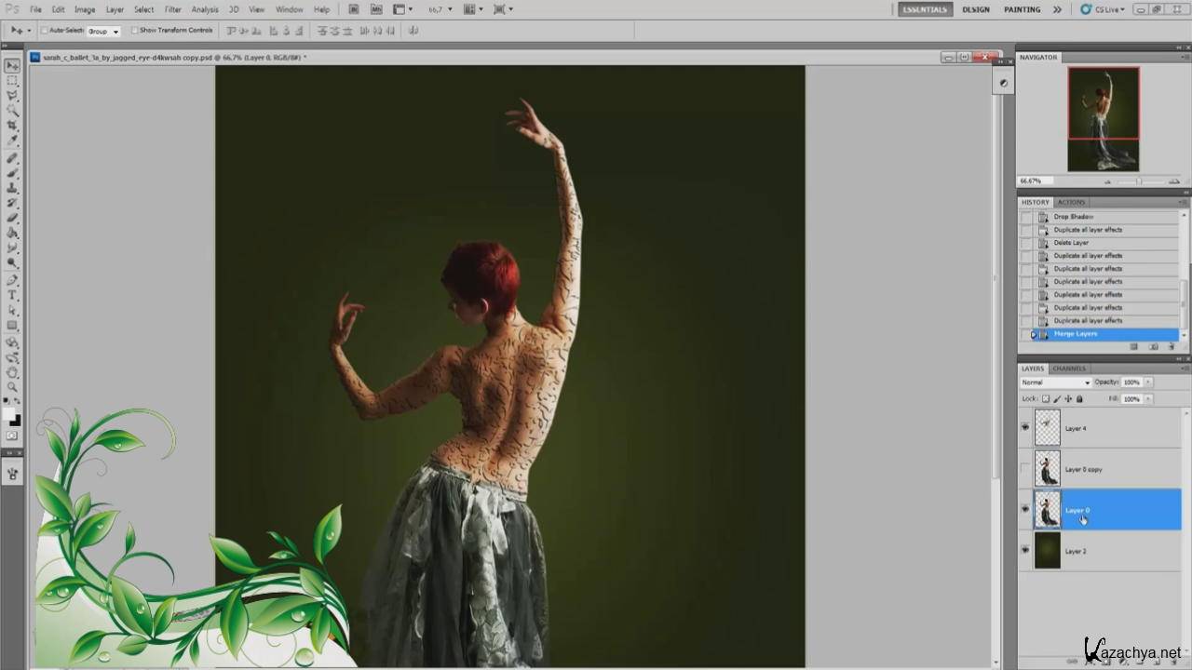Switch to the Painting workspace
The width and height of the screenshot is (1192, 670).
[1022, 9]
